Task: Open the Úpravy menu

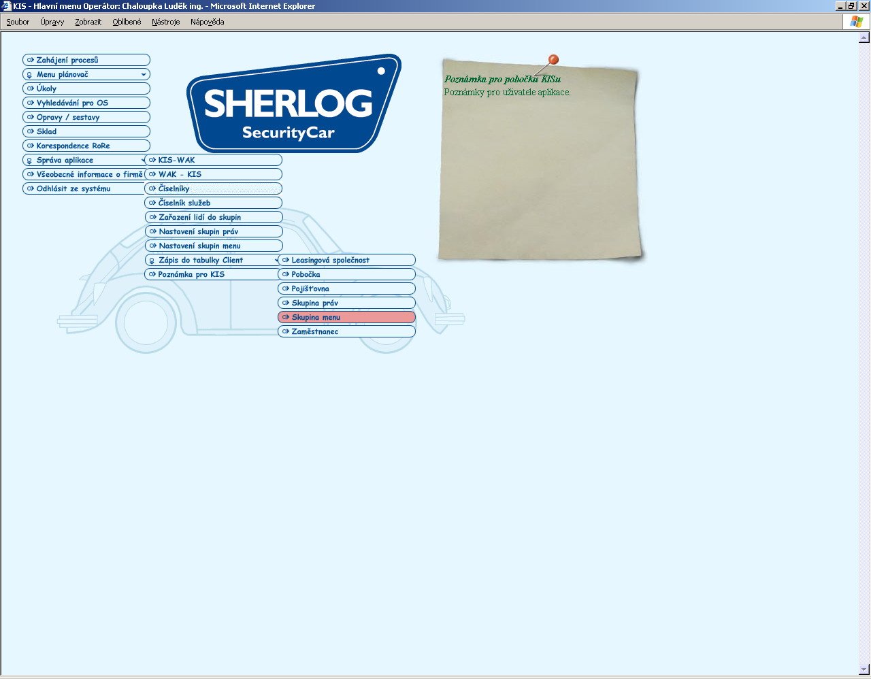Action: click(52, 22)
